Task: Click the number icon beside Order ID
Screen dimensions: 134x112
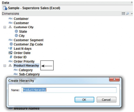Action: (11, 57)
